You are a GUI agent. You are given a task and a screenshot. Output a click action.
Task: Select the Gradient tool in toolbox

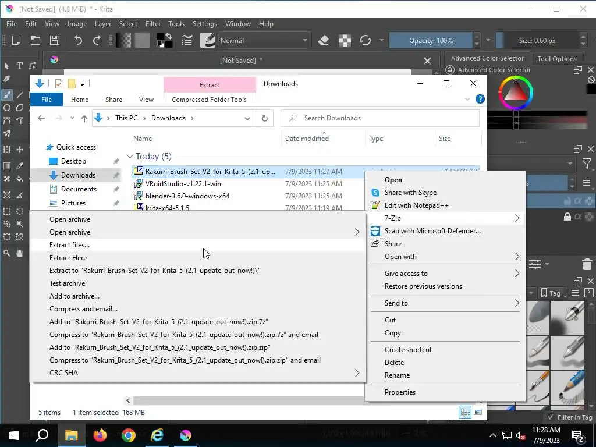(x=7, y=166)
